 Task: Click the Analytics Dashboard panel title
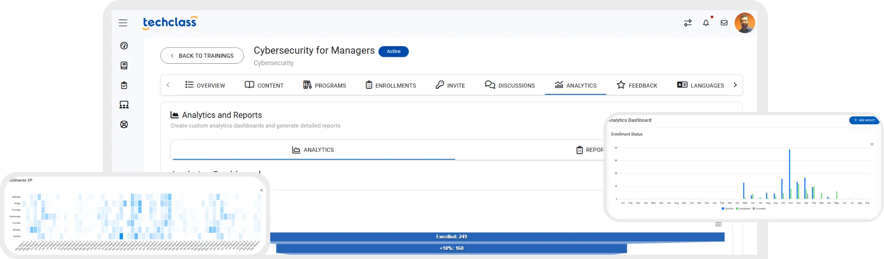pos(630,120)
